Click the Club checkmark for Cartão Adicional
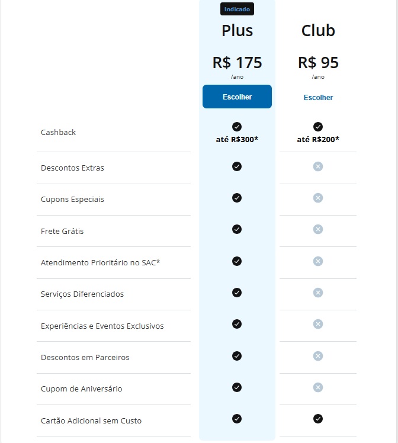The height and width of the screenshot is (443, 398). (318, 419)
